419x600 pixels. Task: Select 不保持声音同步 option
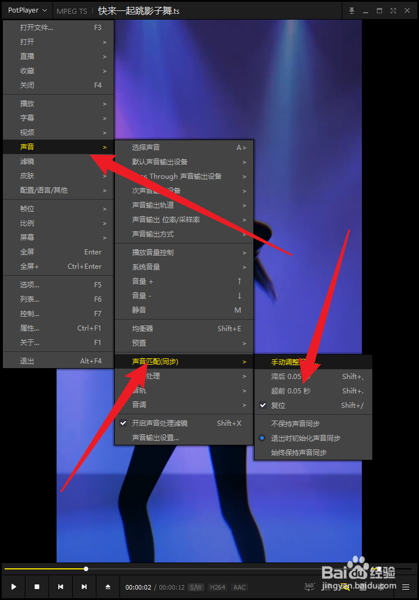(x=313, y=423)
